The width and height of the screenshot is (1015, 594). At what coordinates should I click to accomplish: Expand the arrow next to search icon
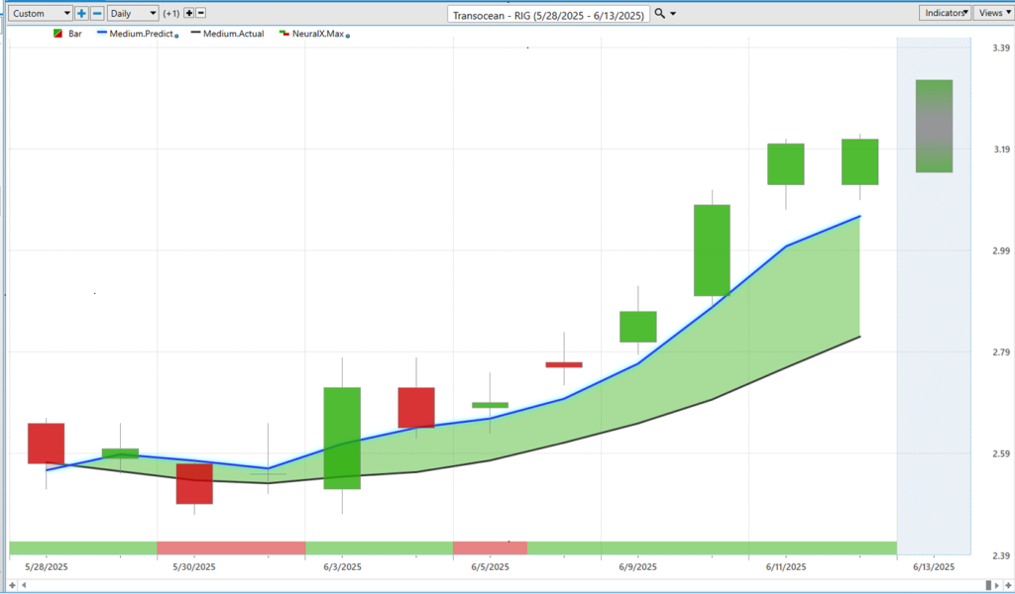(x=674, y=14)
